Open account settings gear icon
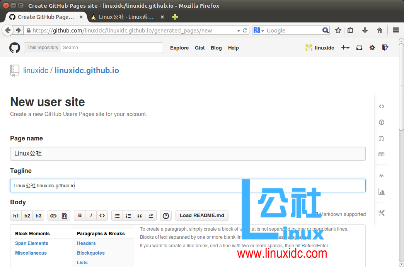404x267 pixels. pyautogui.click(x=372, y=48)
